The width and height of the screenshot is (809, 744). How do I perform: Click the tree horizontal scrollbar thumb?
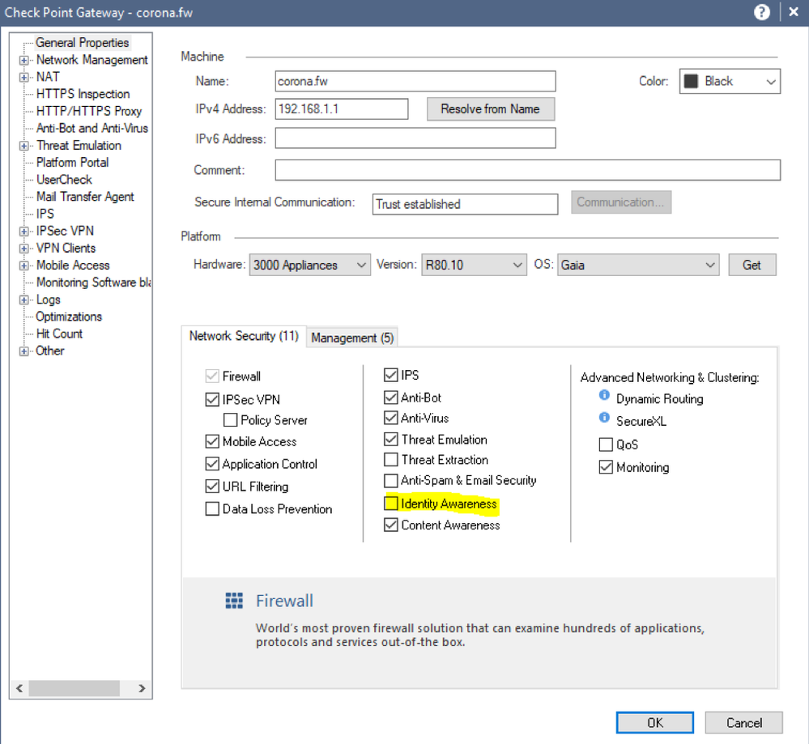coord(74,688)
